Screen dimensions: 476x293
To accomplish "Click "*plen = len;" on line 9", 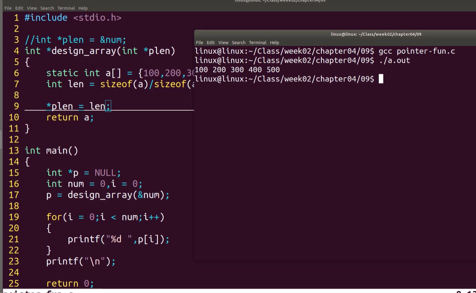I will [78, 106].
